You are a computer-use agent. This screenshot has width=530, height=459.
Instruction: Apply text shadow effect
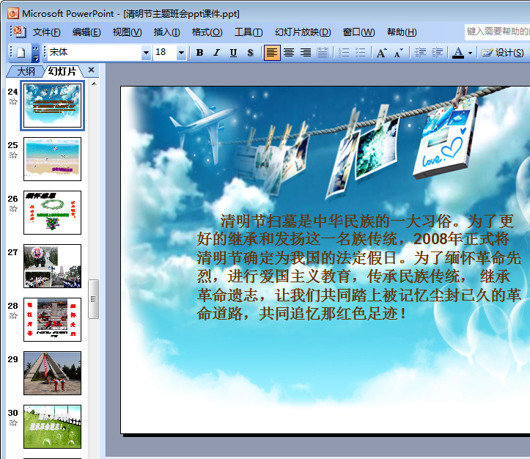coord(250,53)
